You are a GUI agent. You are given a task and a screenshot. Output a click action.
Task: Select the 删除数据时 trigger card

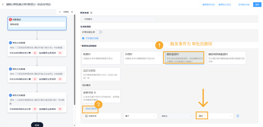point(185,58)
